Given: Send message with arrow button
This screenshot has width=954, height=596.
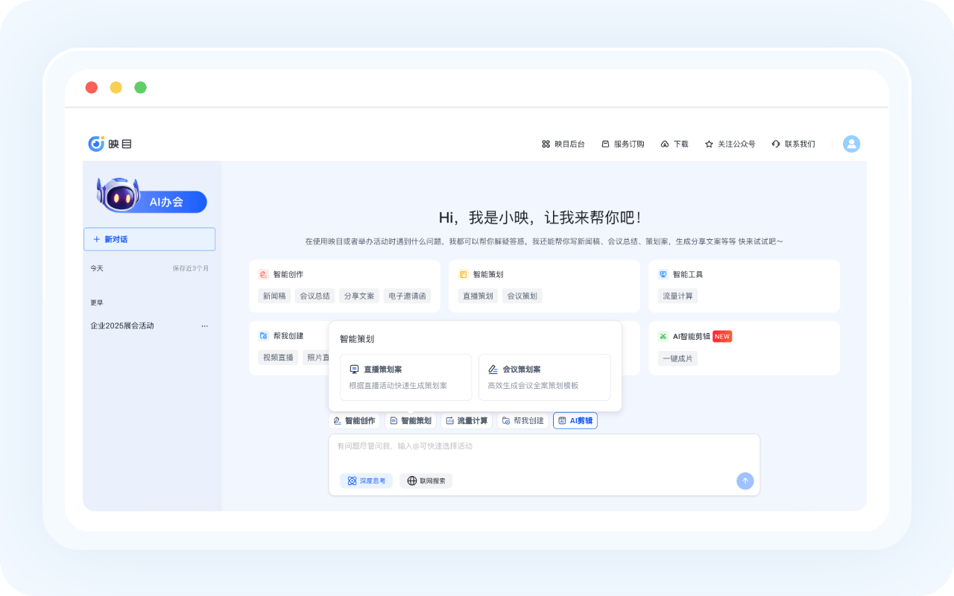Looking at the screenshot, I should click(745, 481).
